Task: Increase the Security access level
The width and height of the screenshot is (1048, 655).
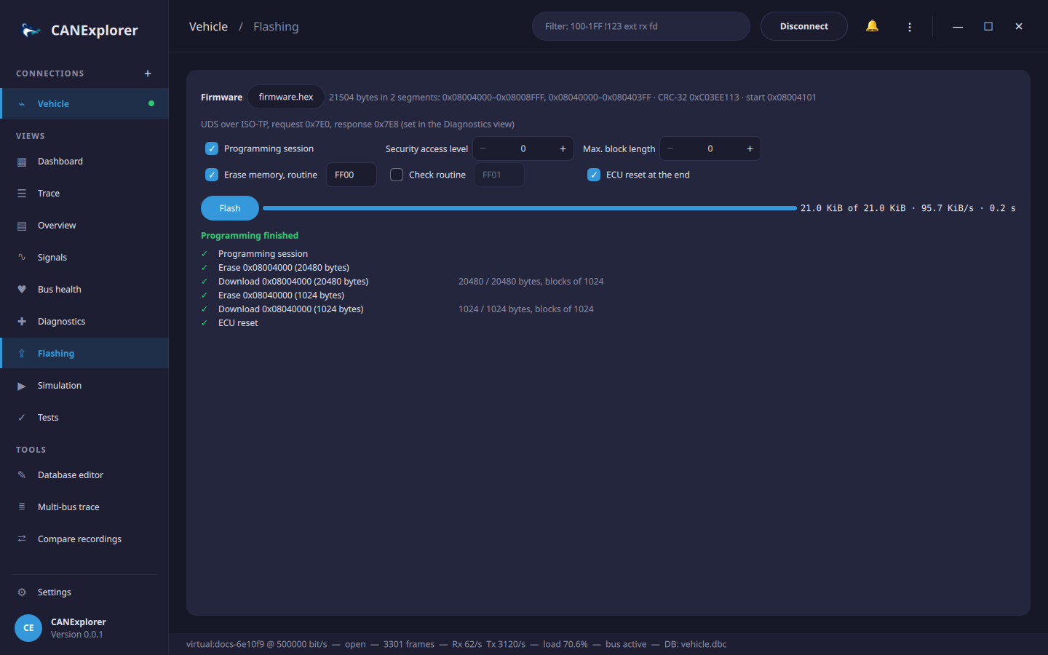Action: 563,148
